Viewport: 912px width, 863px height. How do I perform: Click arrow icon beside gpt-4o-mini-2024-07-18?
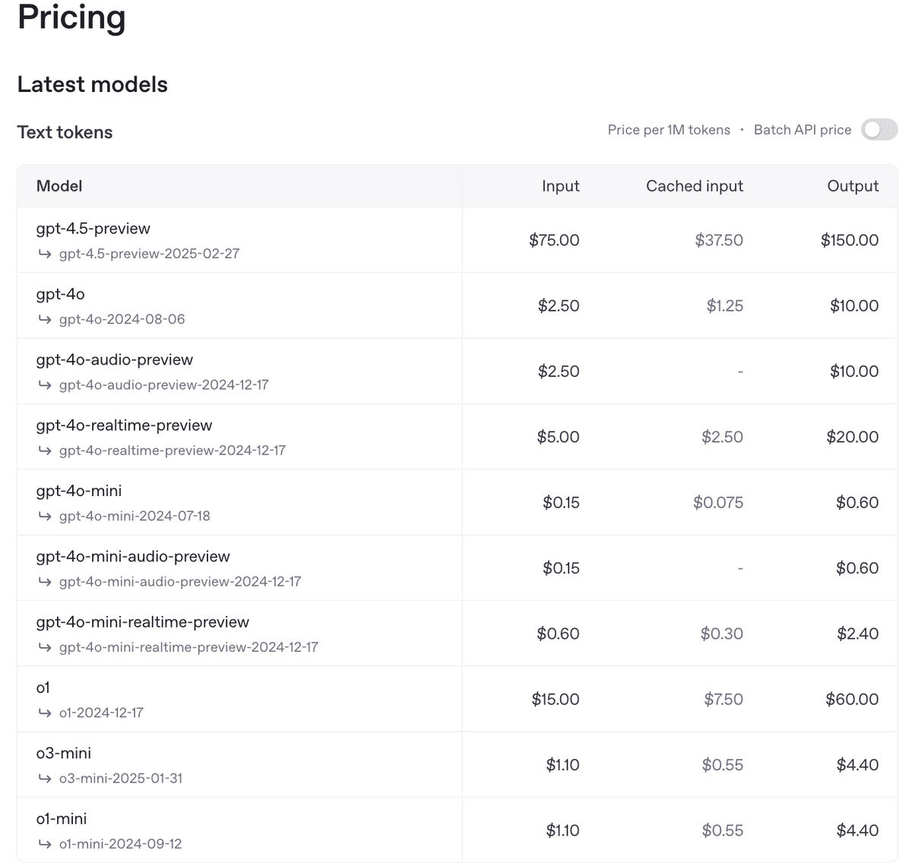tap(45, 516)
